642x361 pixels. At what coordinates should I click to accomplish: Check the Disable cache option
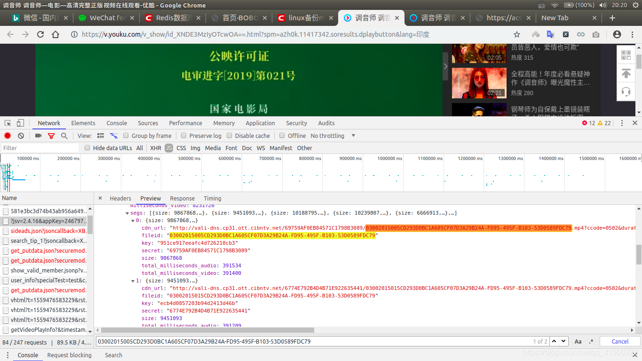point(230,136)
